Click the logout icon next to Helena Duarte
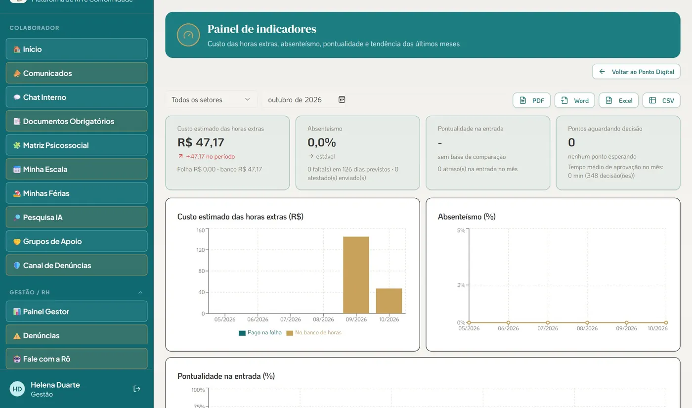This screenshot has height=408, width=692. point(137,389)
